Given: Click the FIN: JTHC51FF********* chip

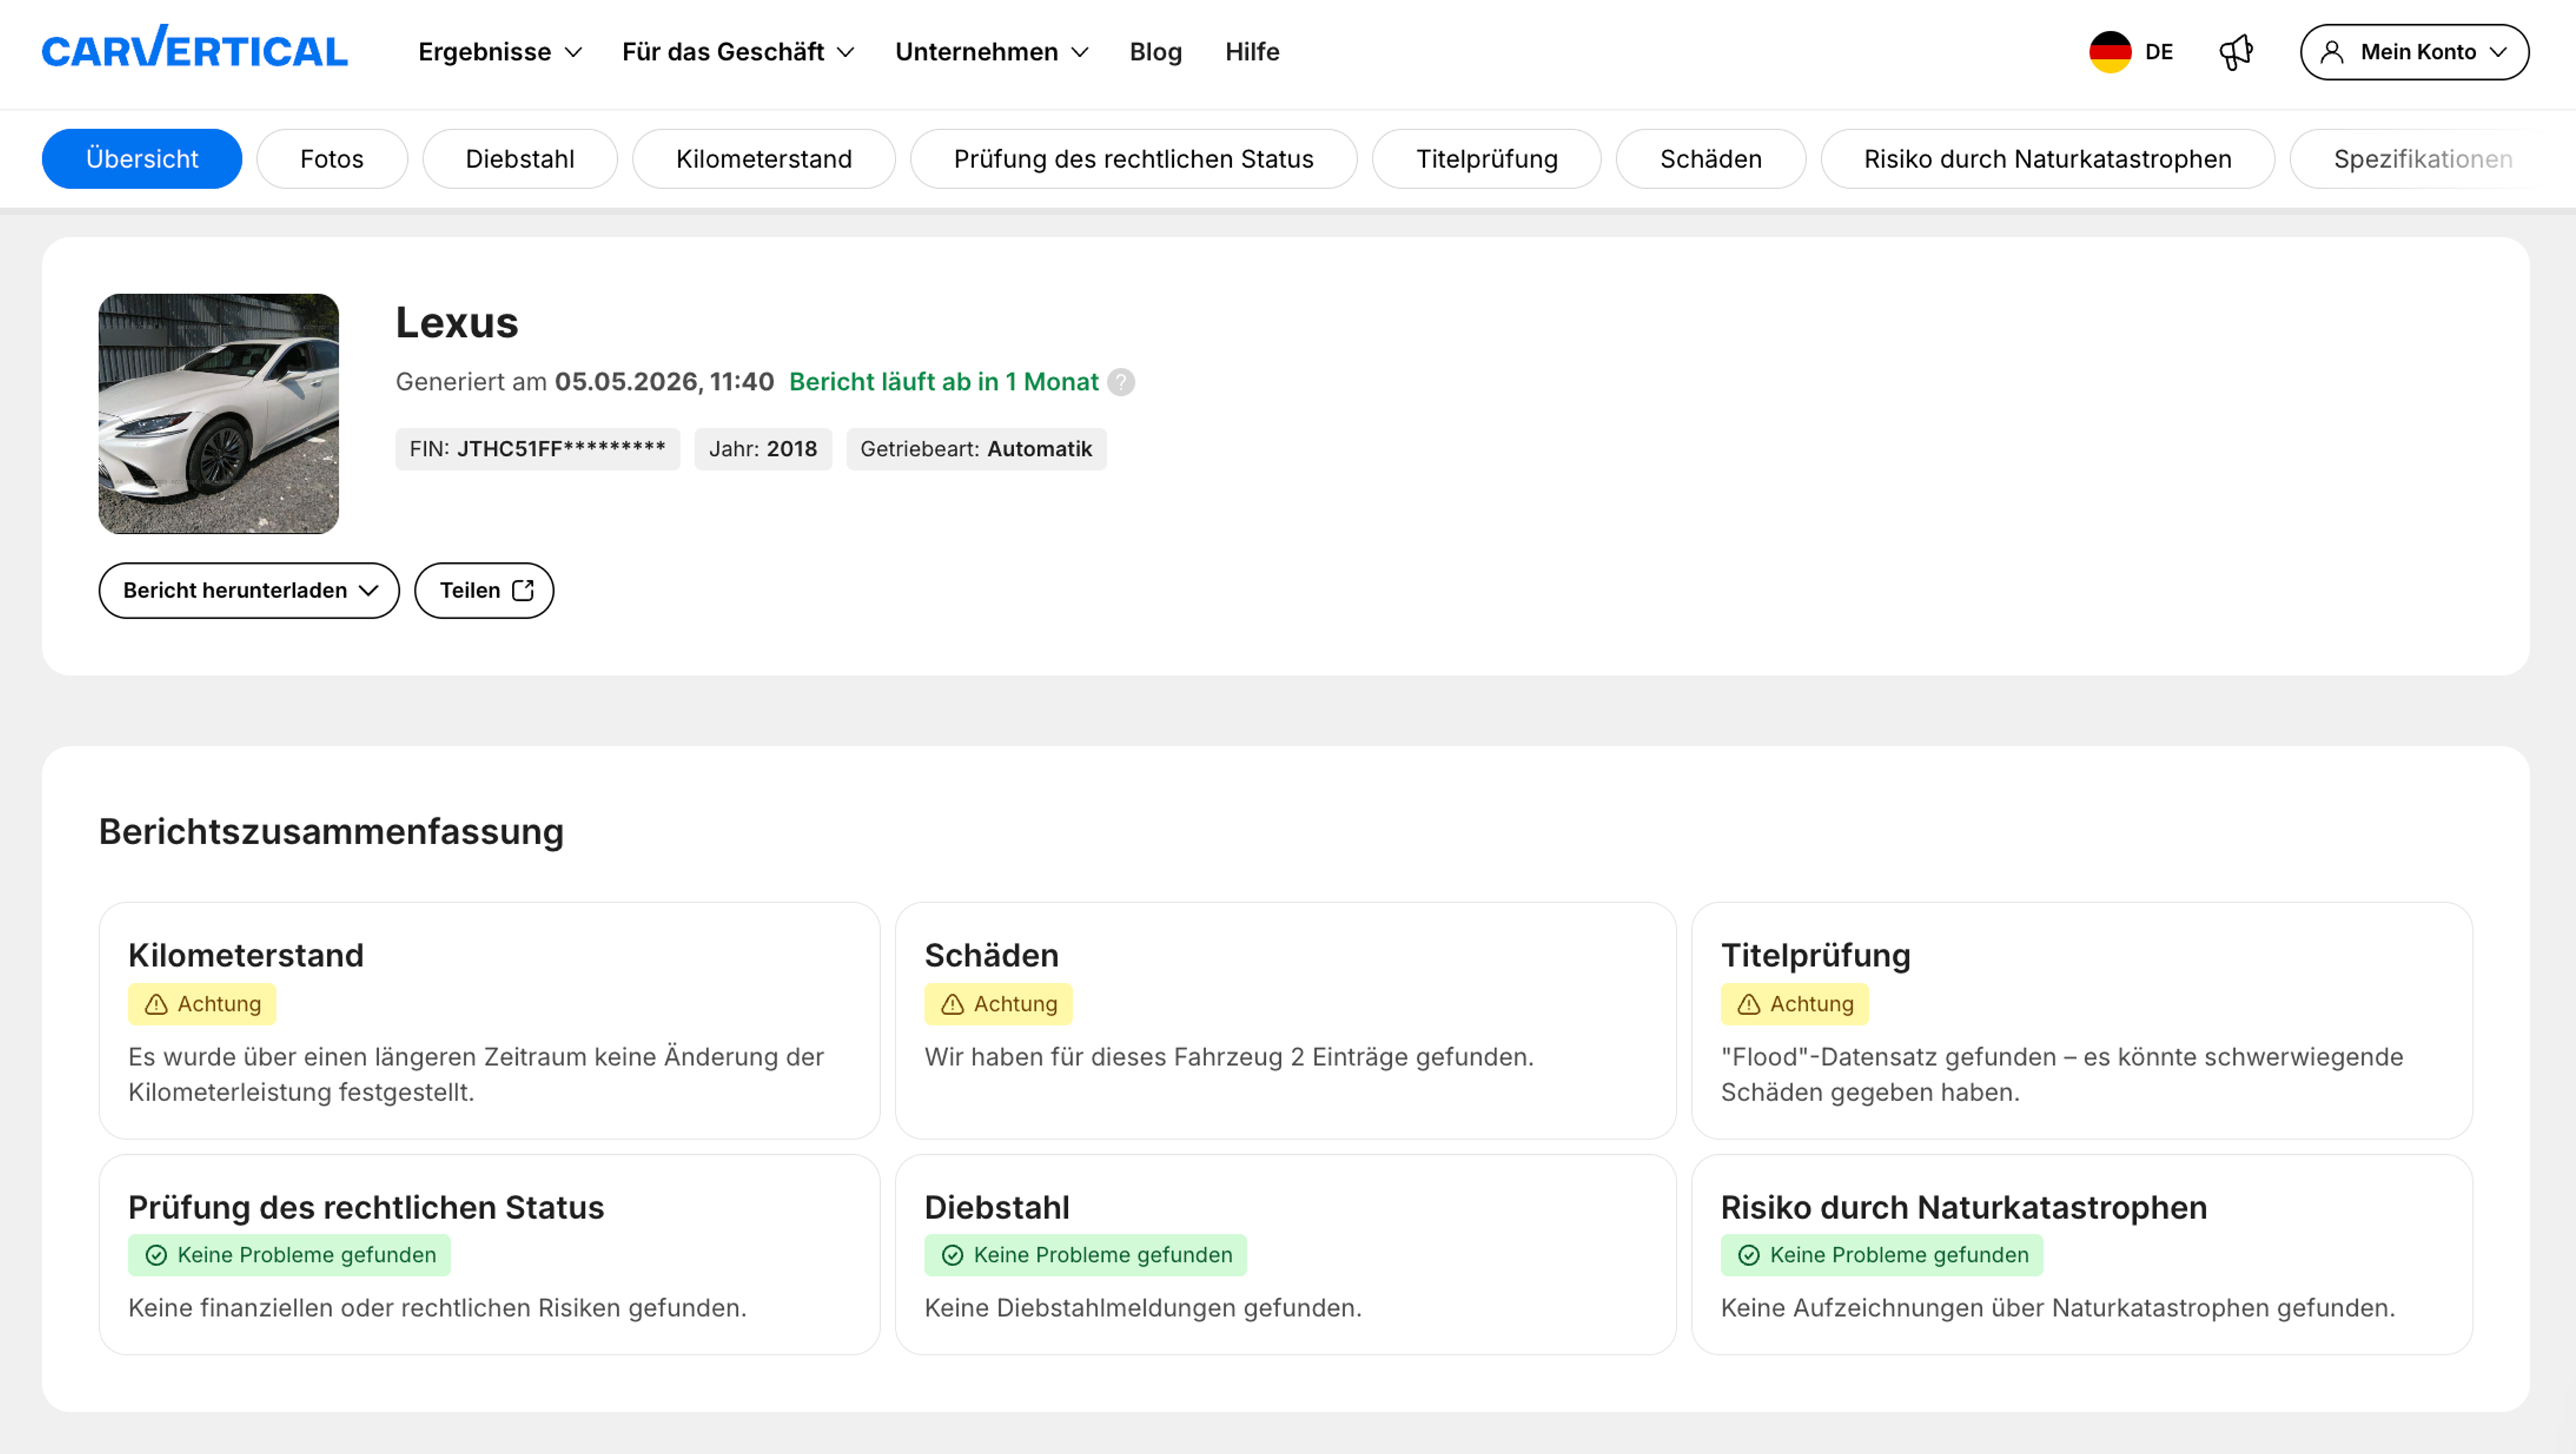Looking at the screenshot, I should click(x=537, y=448).
